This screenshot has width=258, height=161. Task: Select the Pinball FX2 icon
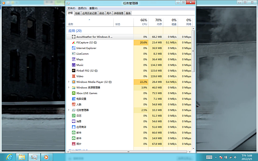click(x=73, y=70)
